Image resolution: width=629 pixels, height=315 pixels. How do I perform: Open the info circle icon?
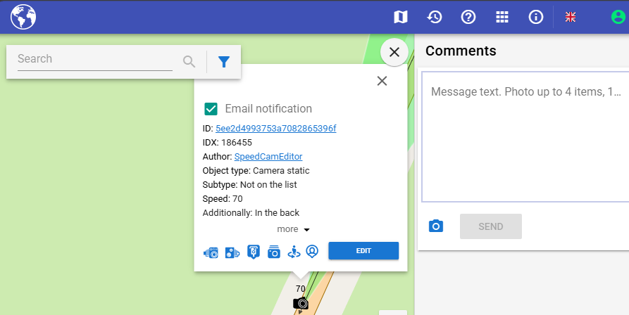(x=536, y=17)
